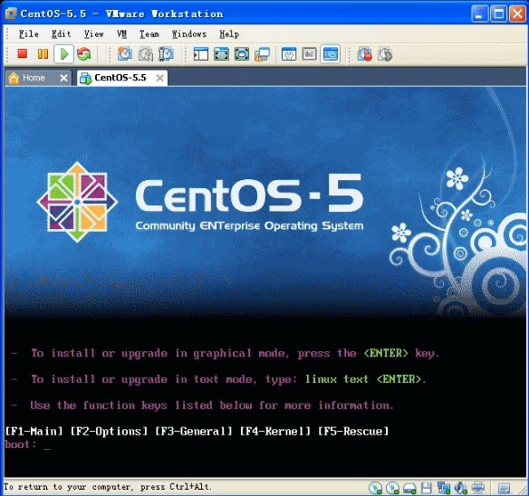
Task: Open the VM menu
Action: 121,34
